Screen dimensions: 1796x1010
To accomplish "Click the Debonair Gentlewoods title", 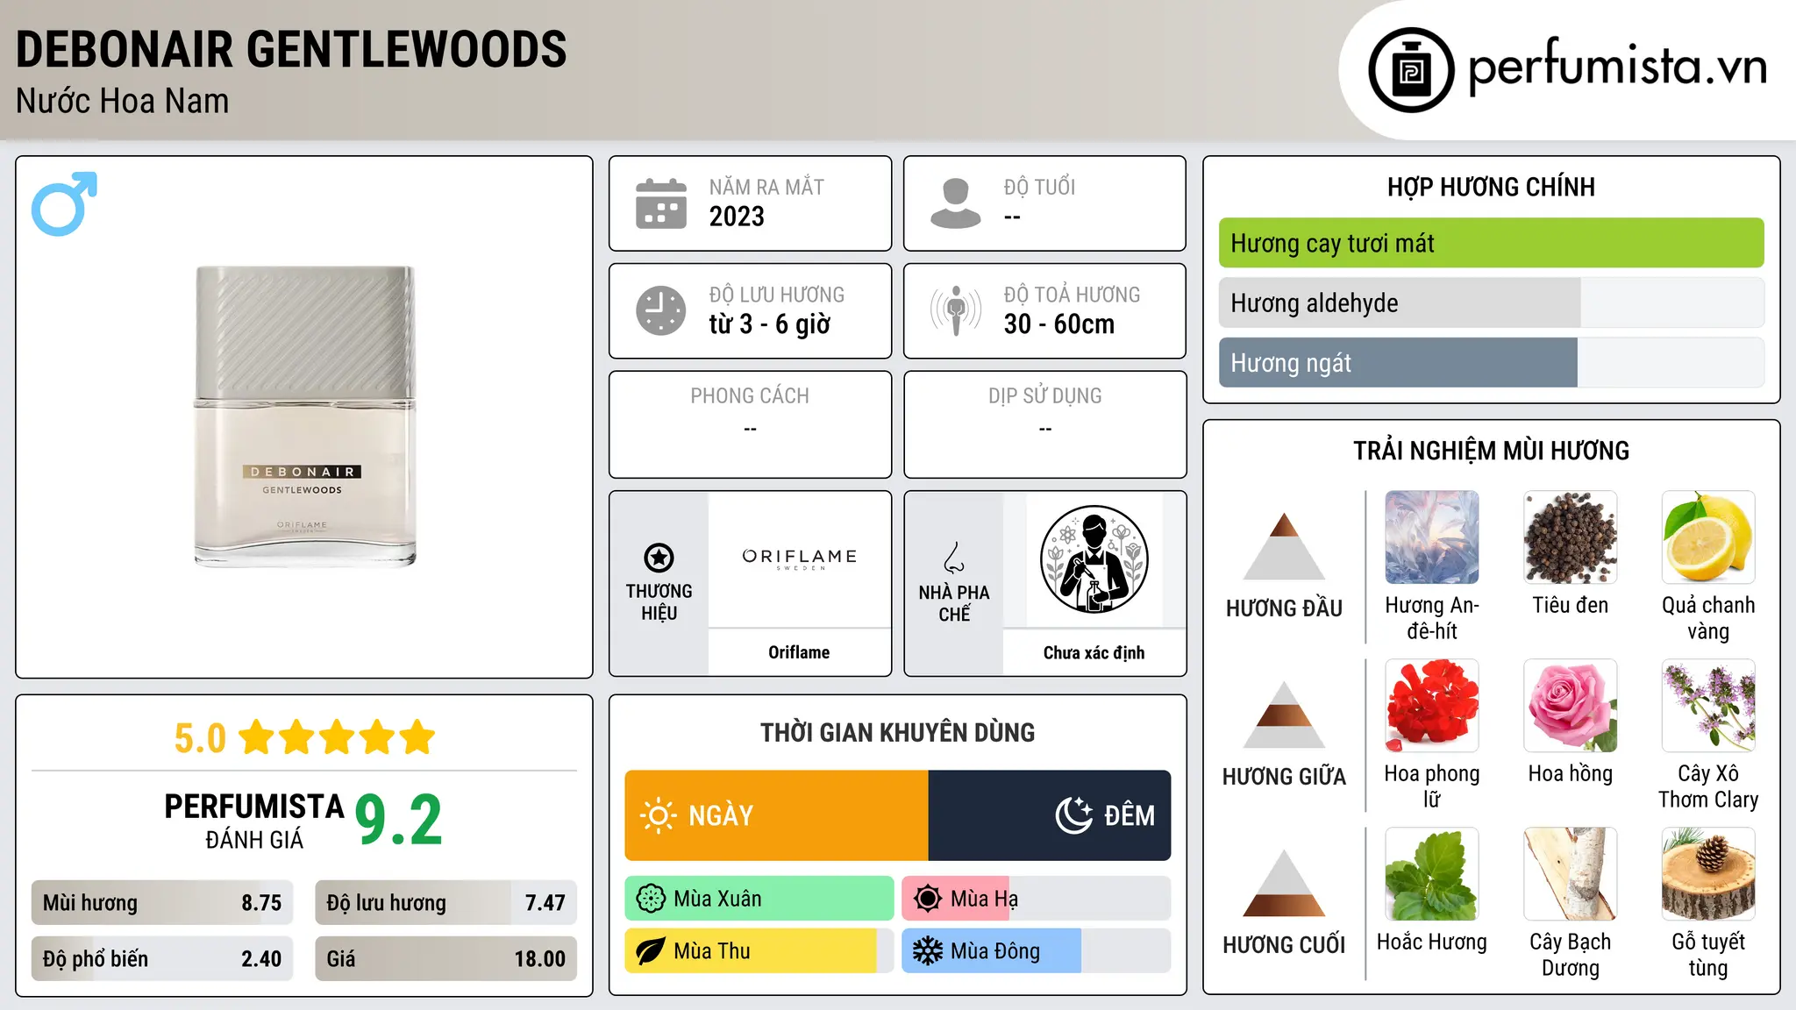I will tap(291, 49).
